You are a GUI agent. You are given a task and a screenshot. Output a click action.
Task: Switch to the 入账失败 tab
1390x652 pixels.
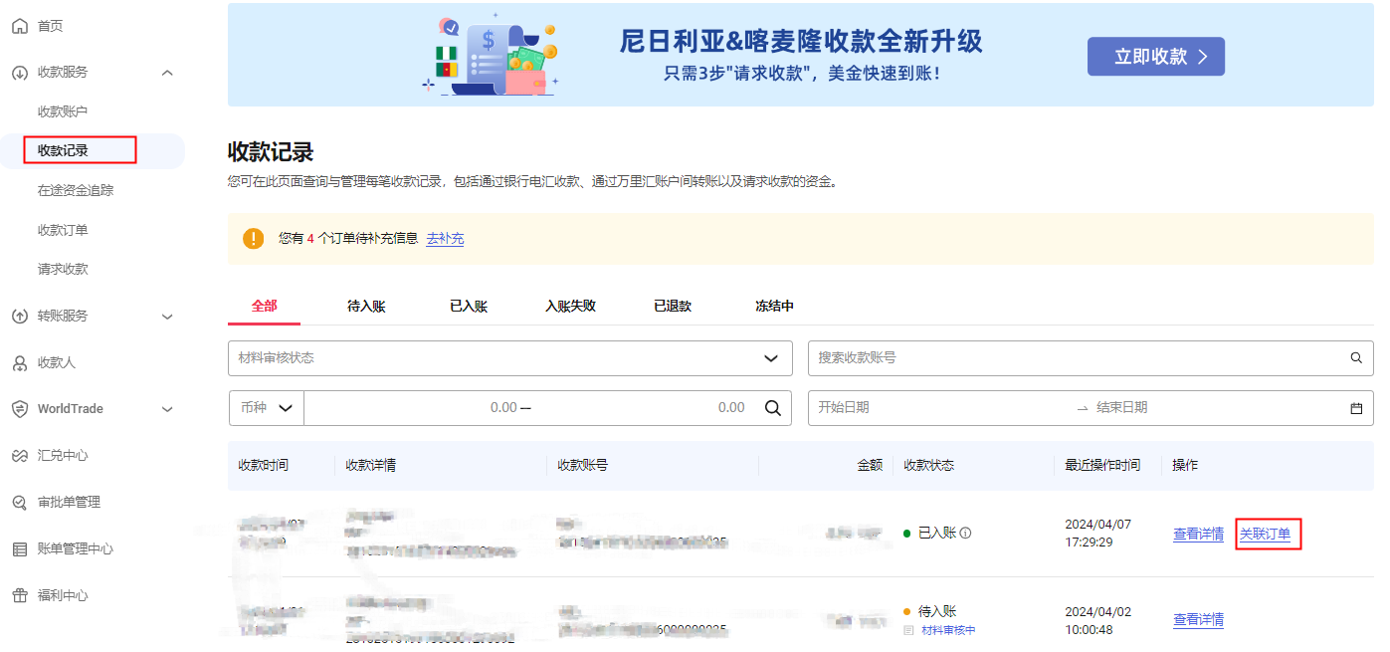(570, 307)
